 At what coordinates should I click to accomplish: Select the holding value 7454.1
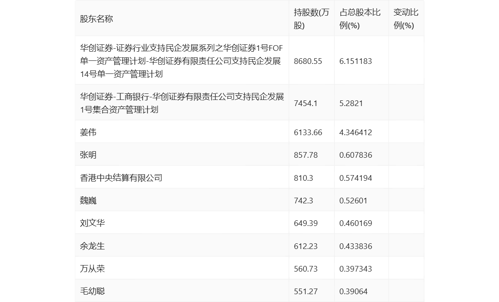point(305,103)
